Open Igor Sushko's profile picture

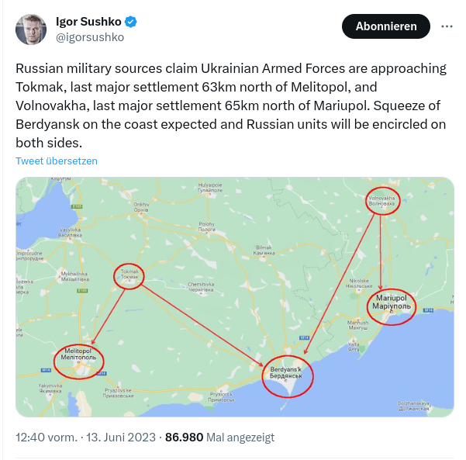[x=31, y=29]
